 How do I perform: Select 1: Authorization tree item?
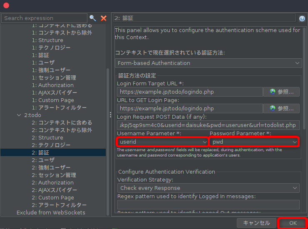point(53,85)
